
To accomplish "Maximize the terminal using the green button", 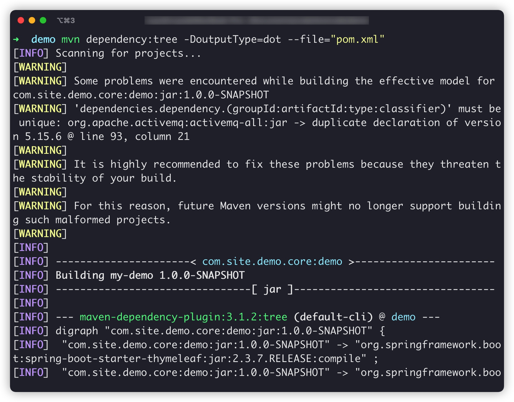I will coord(43,20).
